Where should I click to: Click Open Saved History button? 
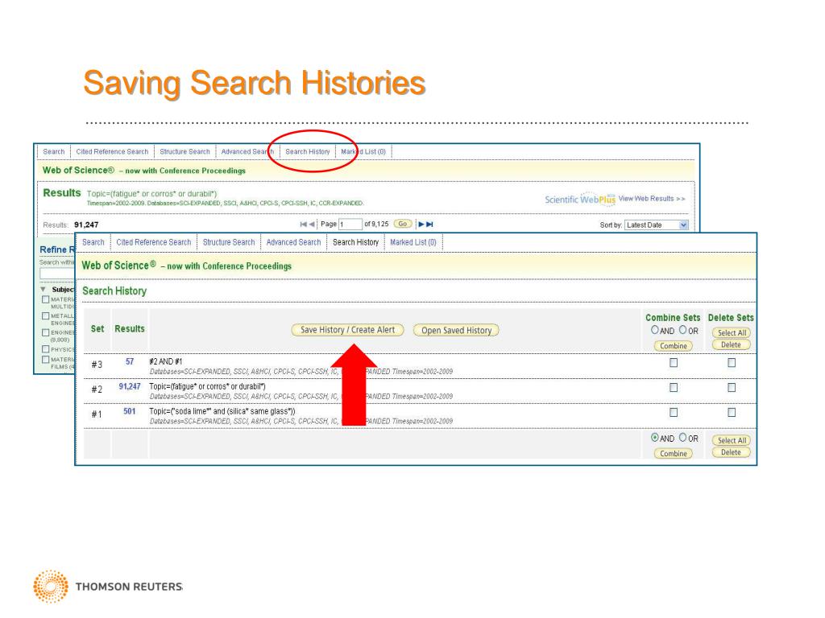pyautogui.click(x=456, y=331)
